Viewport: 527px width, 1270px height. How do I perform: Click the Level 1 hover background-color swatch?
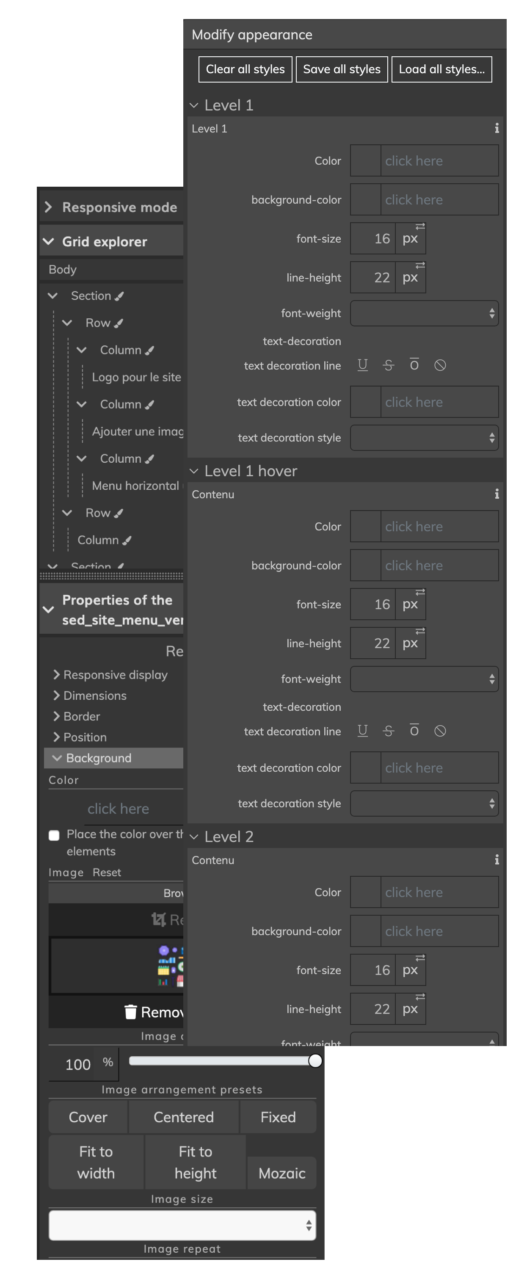click(x=365, y=565)
